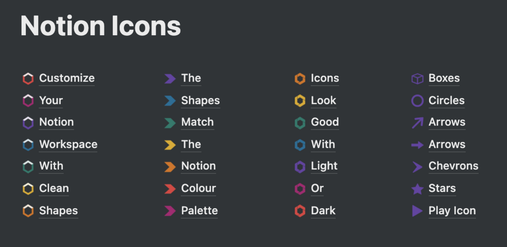The width and height of the screenshot is (507, 247).
Task: Click the Notion Icons page title
Action: tap(100, 26)
